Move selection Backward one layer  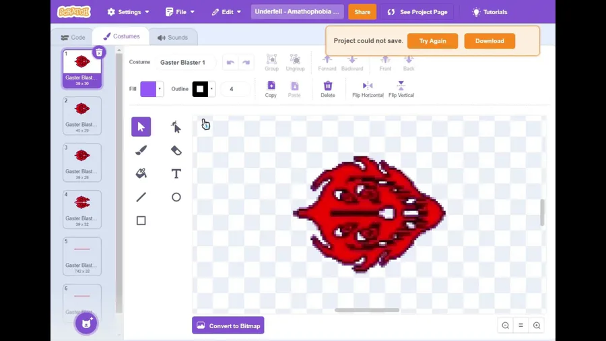tap(352, 62)
